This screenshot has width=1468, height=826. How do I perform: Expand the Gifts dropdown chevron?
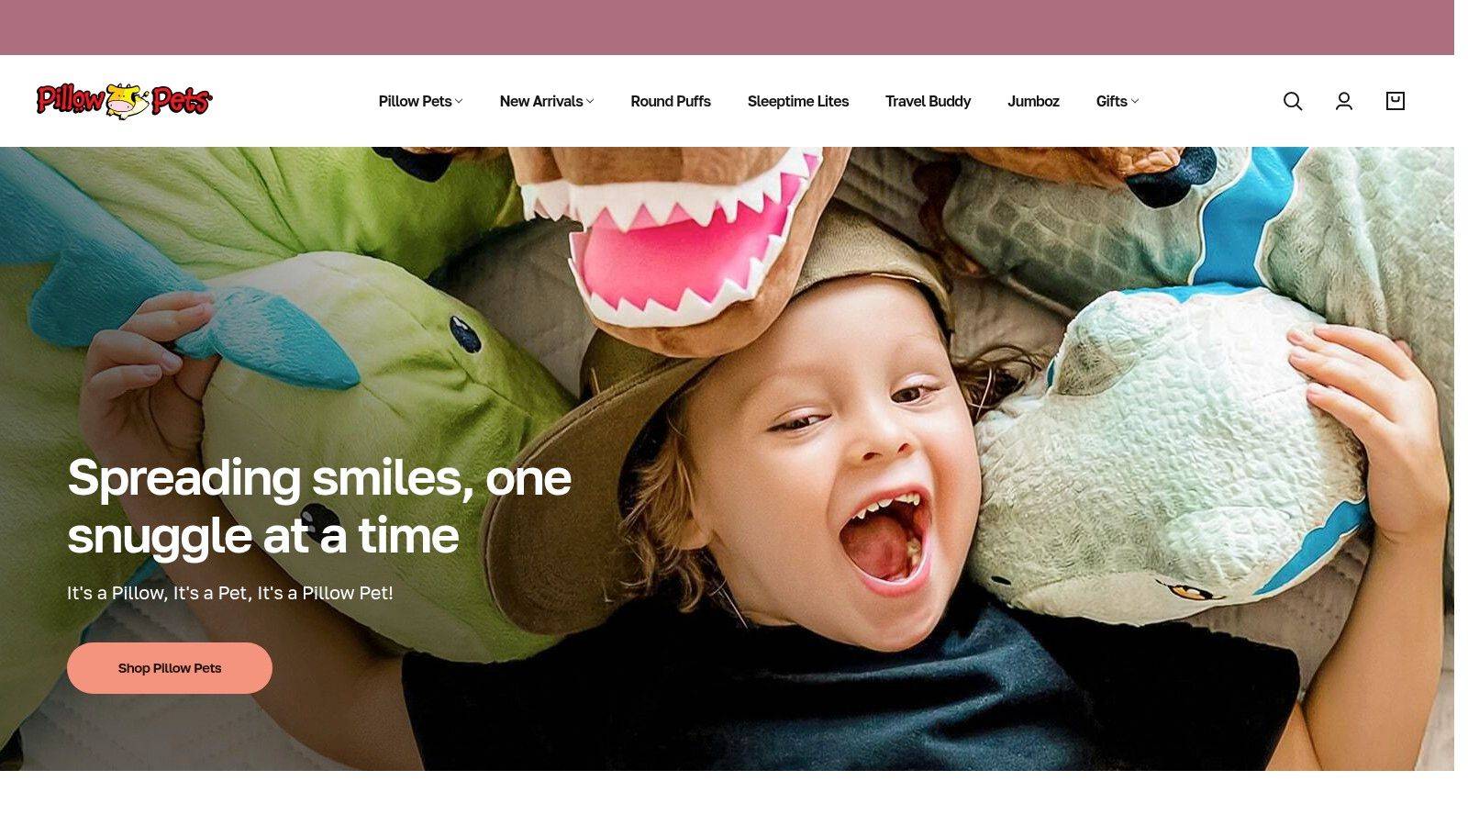pos(1135,101)
